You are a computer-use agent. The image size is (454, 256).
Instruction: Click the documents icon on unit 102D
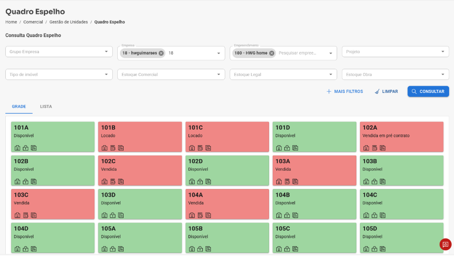click(208, 181)
